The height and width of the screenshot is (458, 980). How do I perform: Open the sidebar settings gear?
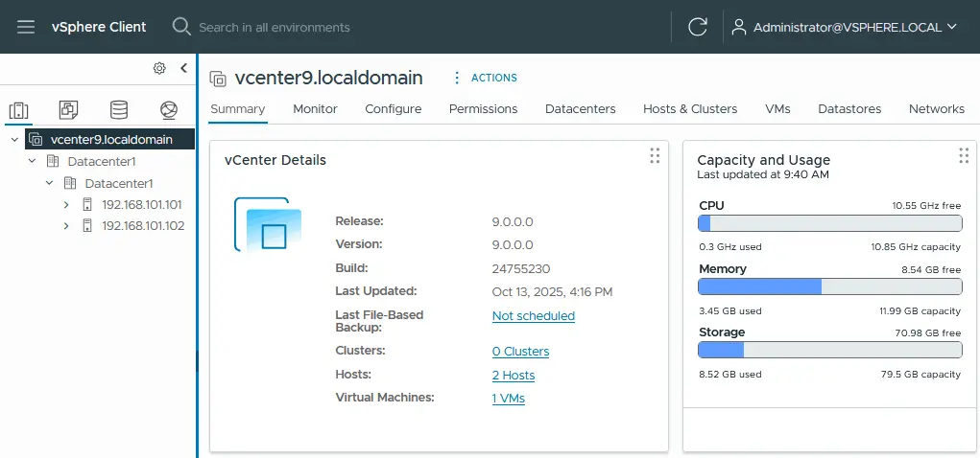[159, 68]
